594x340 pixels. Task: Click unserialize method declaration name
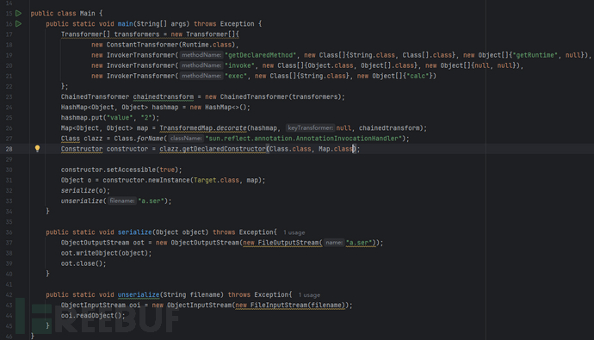(x=139, y=295)
